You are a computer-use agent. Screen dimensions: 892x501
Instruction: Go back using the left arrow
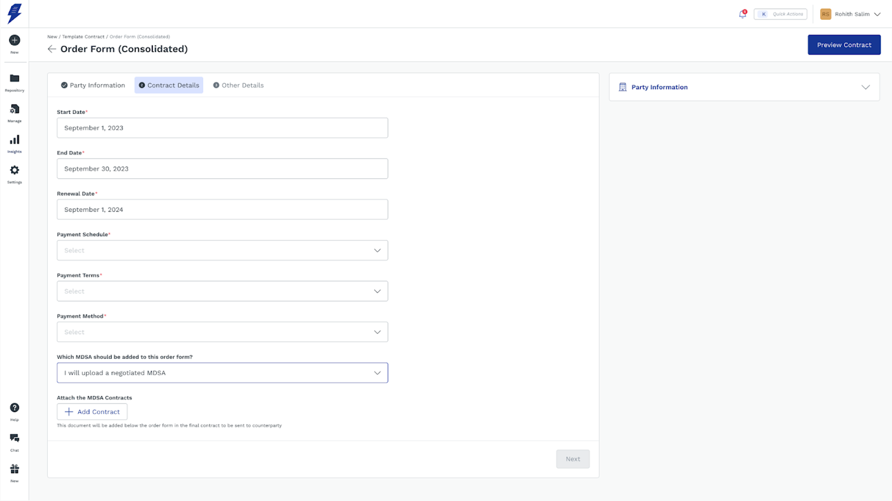click(x=52, y=49)
